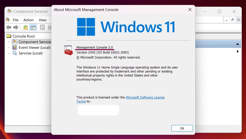This screenshot has width=246, height=139.
Task: Select Console Root in the tree
Action: pos(24,36)
